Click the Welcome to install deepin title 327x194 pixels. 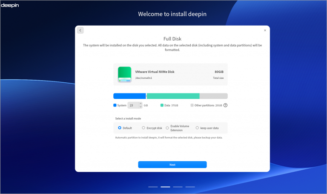pos(172,14)
